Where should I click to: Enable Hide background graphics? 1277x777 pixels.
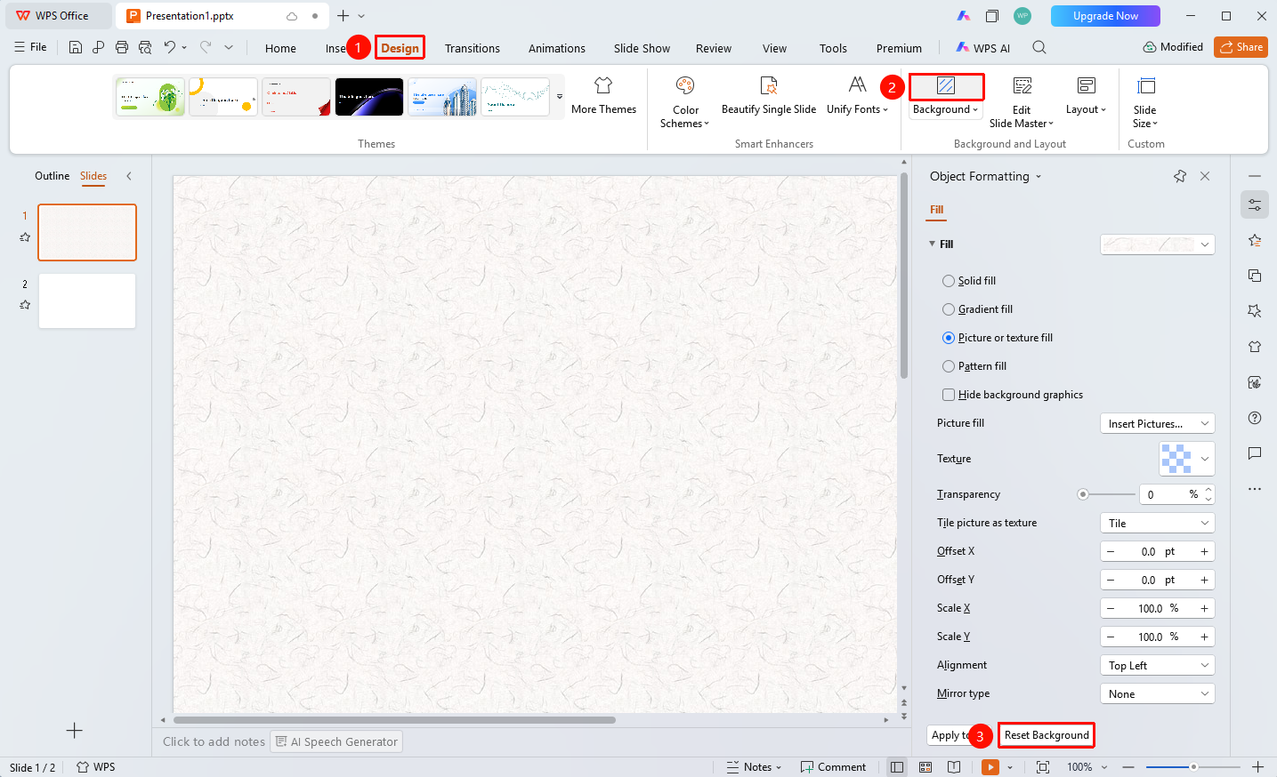pos(949,395)
